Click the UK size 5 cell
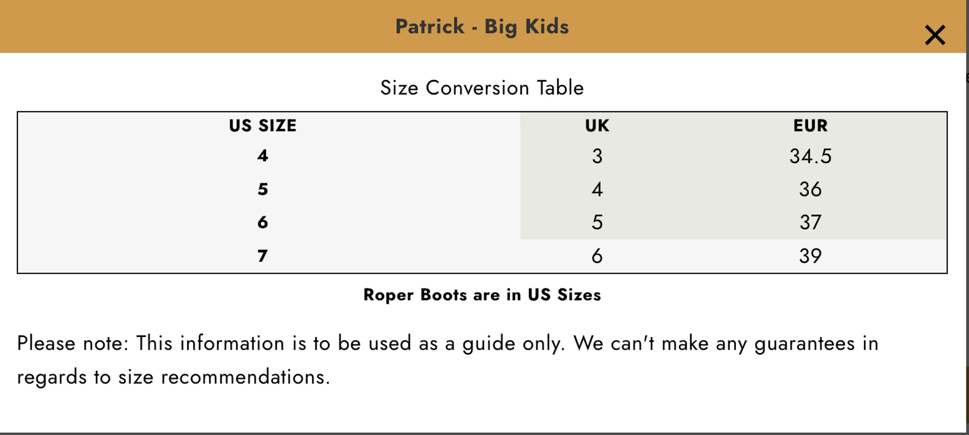Screen dimensions: 969x435 click(x=597, y=223)
